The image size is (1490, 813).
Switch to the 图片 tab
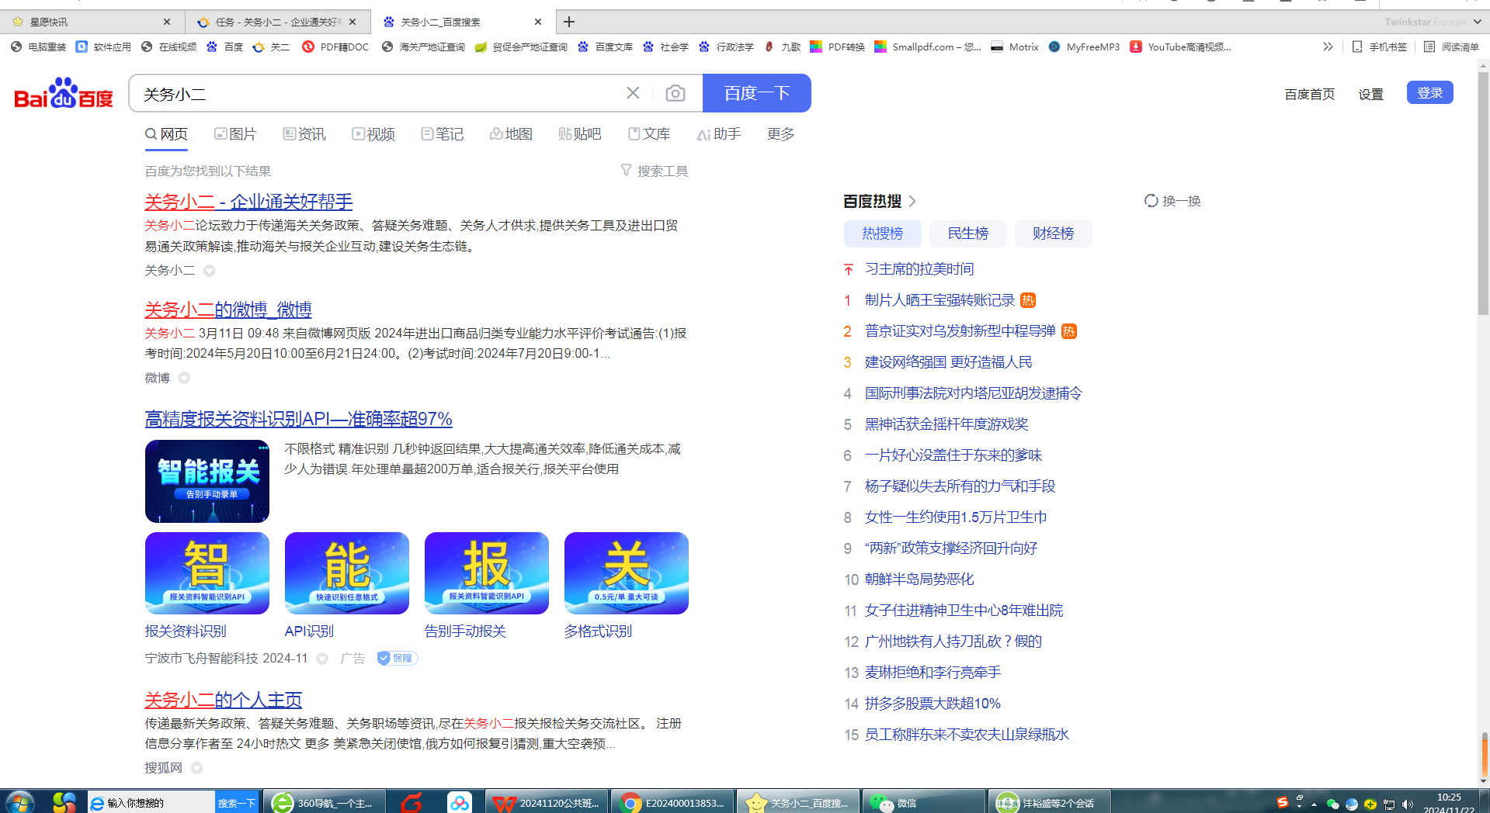point(235,134)
